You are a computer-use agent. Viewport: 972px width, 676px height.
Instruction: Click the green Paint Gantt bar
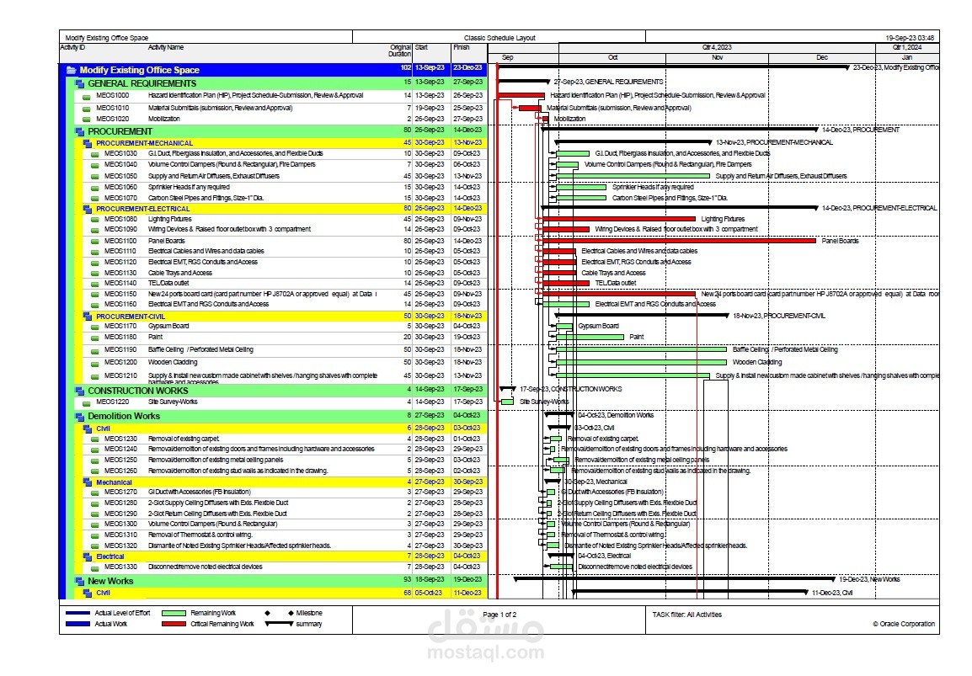click(x=590, y=337)
